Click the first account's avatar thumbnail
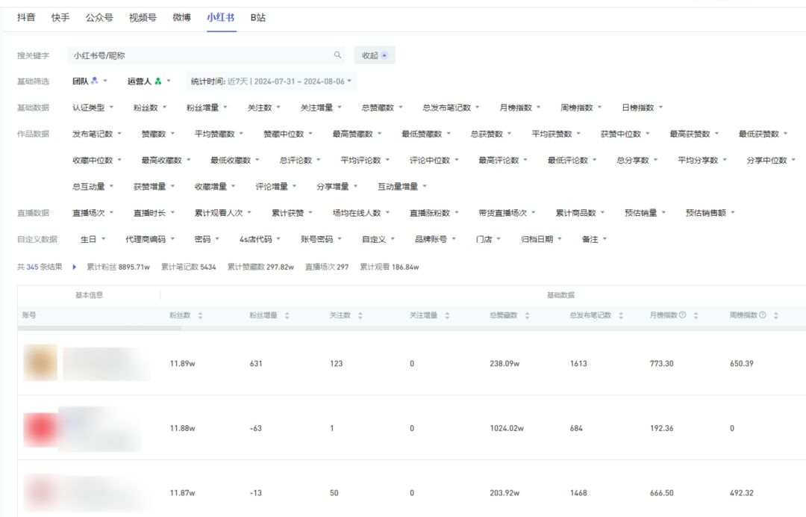The height and width of the screenshot is (517, 806). click(40, 362)
